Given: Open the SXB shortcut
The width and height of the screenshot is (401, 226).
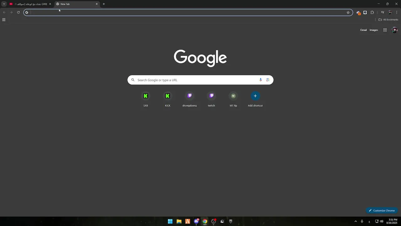Looking at the screenshot, I should pyautogui.click(x=146, y=100).
